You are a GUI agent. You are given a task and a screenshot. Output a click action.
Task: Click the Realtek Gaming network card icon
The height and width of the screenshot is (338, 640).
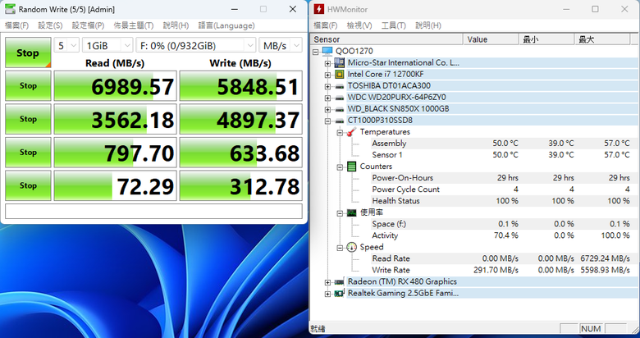point(339,294)
